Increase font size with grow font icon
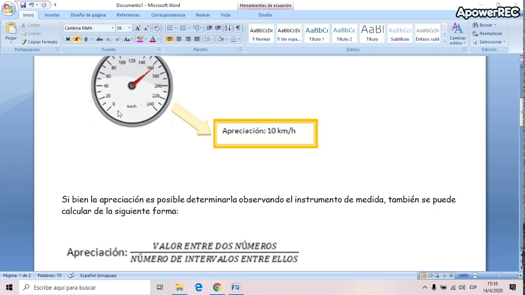The image size is (525, 295). (138, 28)
